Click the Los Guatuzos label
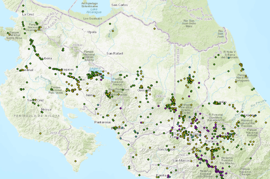270x179 pixels. coord(94,19)
